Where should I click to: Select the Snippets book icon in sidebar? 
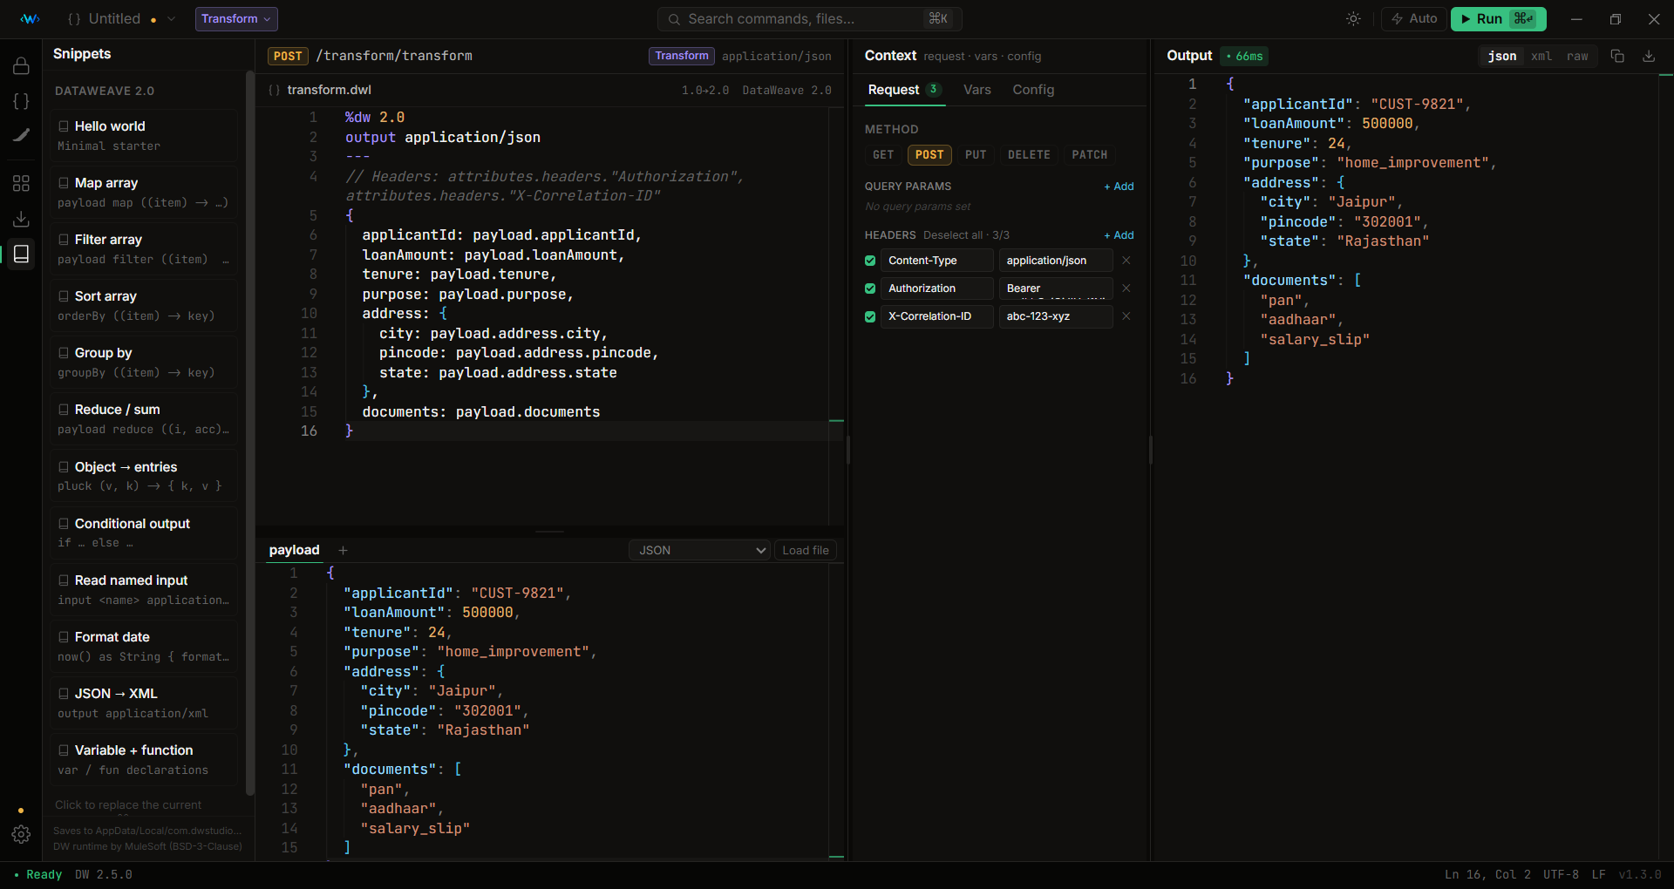21,254
